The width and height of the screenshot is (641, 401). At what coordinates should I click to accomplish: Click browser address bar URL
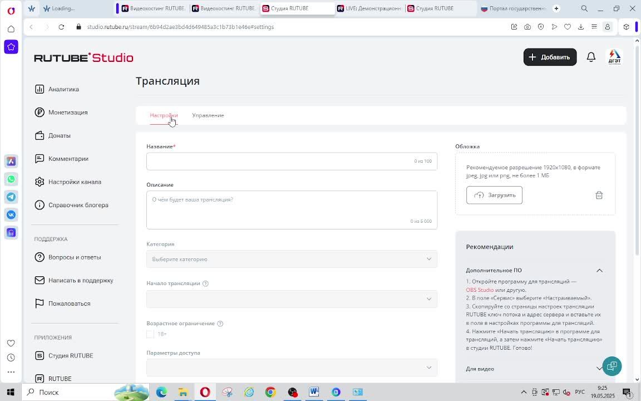tap(180, 27)
